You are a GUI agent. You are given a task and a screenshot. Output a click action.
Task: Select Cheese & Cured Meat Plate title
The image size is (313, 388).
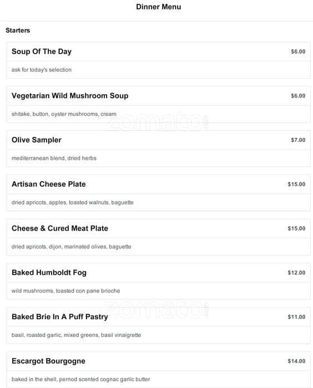click(x=60, y=228)
